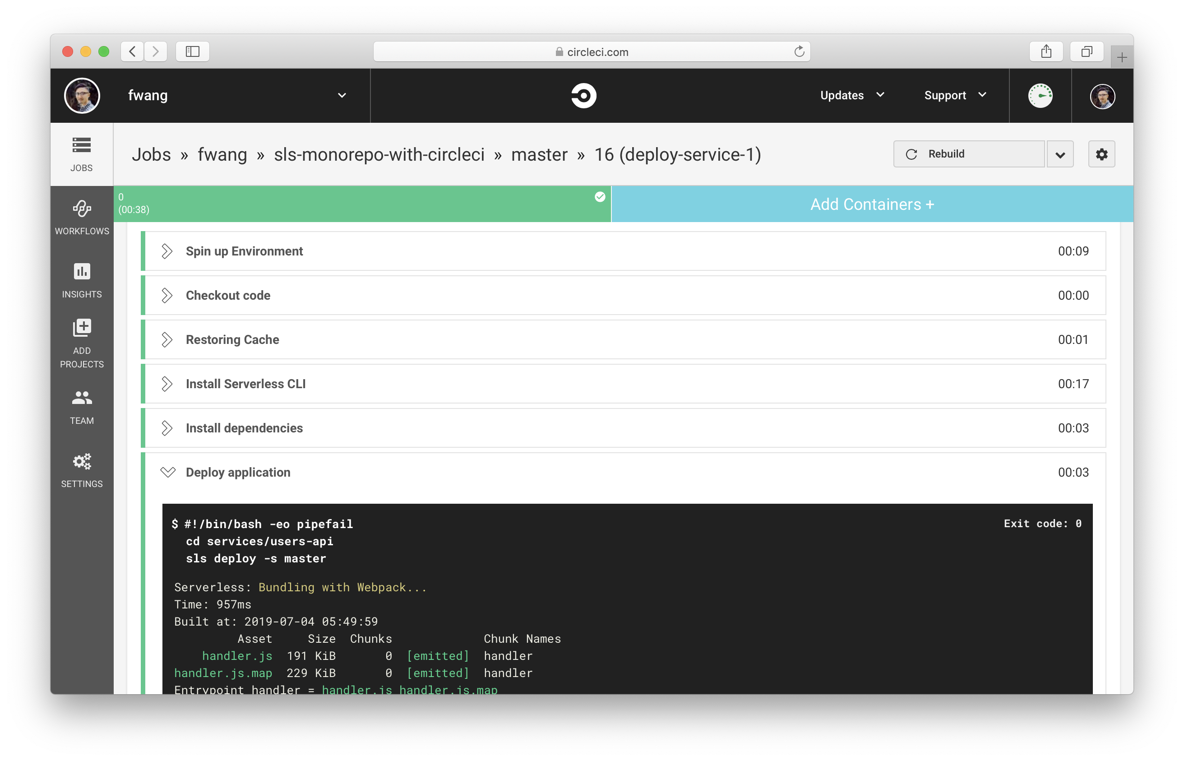Screen dimensions: 1184x761
Task: Click the 'sls deploy -s master' command line
Action: click(x=256, y=558)
